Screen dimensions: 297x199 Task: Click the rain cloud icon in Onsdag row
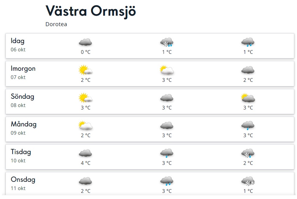167,181
